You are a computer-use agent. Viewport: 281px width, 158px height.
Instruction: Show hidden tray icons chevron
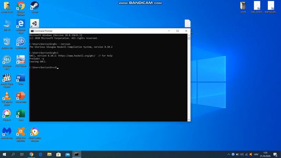(228, 154)
